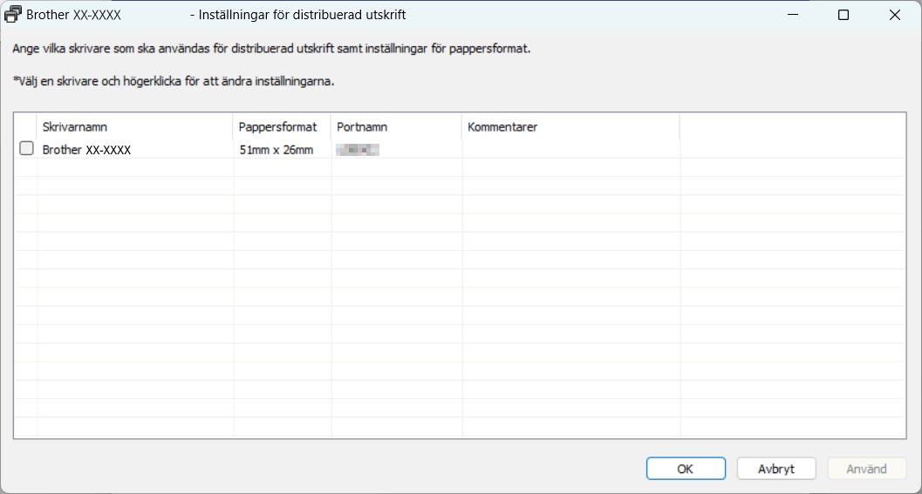The width and height of the screenshot is (922, 494).
Task: Click the Kommentarer cell of the Brother row
Action: point(570,150)
